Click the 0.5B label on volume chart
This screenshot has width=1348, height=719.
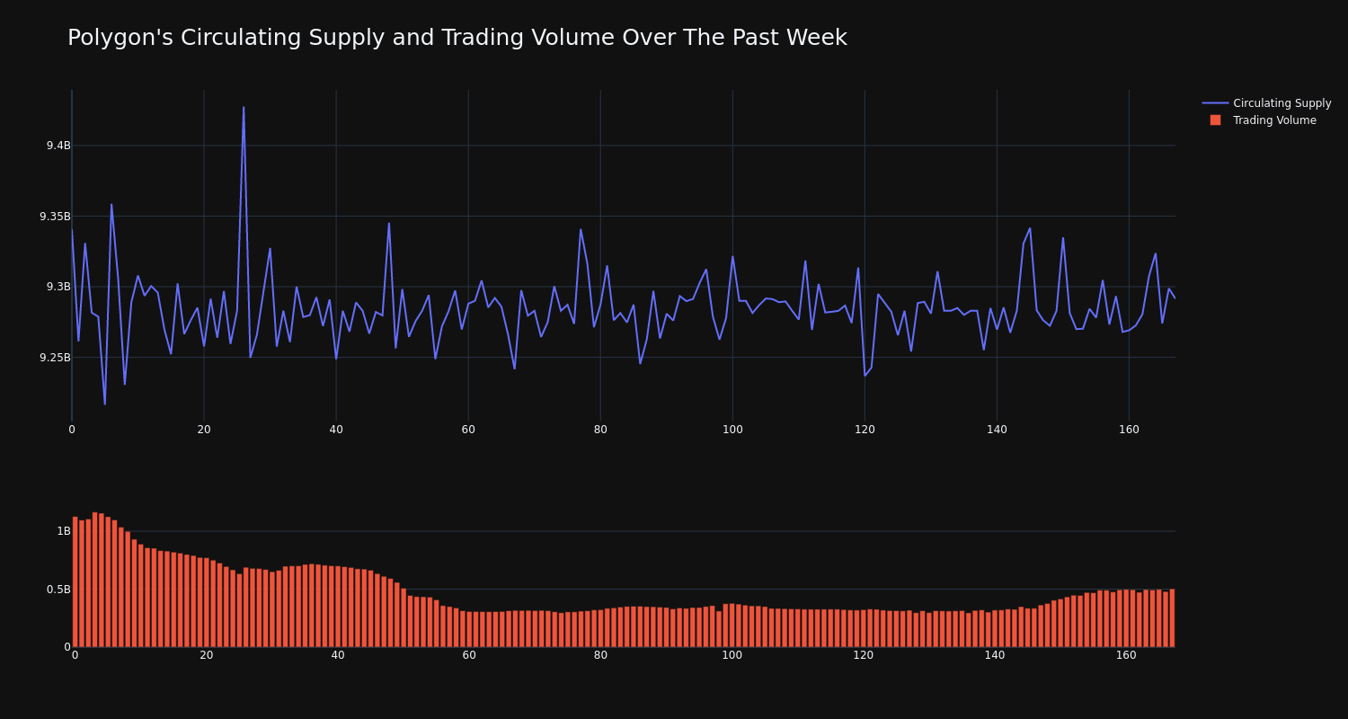(x=59, y=590)
